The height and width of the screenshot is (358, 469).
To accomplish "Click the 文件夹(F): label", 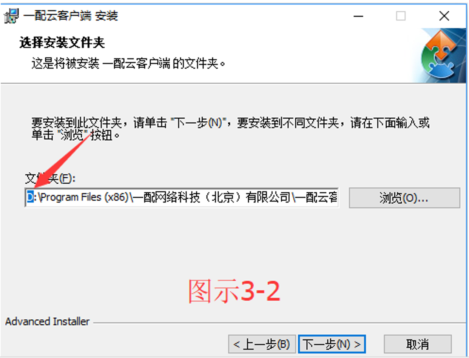I will tap(51, 178).
